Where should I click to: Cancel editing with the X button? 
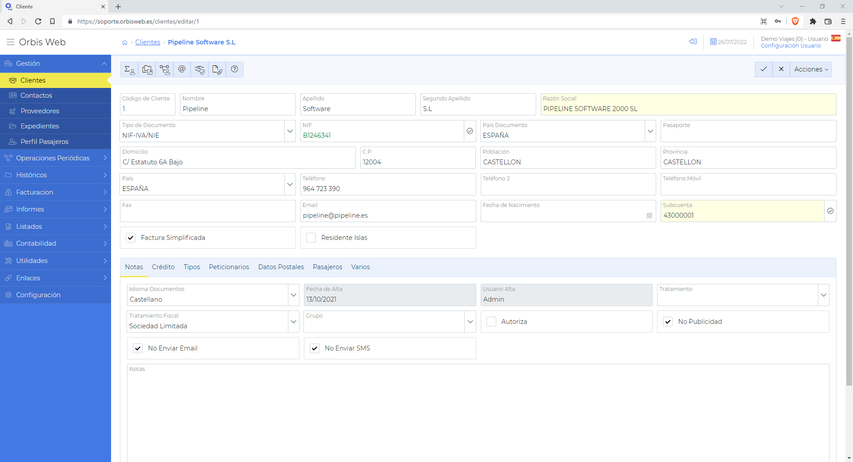tap(781, 69)
